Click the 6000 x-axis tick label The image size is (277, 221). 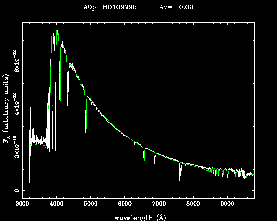[x=125, y=204]
